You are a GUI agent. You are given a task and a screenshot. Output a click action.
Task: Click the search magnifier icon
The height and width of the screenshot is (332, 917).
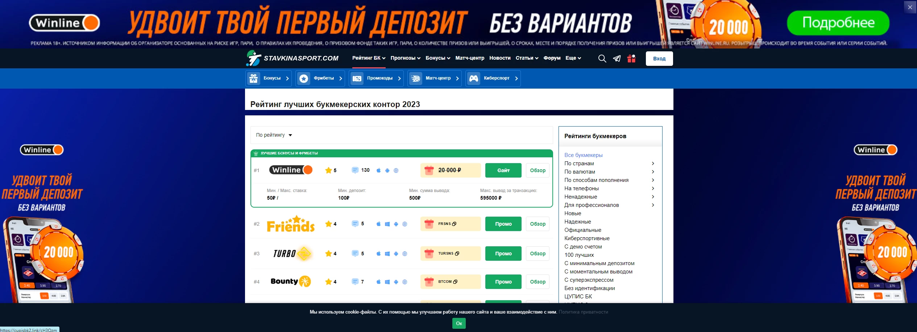click(602, 59)
